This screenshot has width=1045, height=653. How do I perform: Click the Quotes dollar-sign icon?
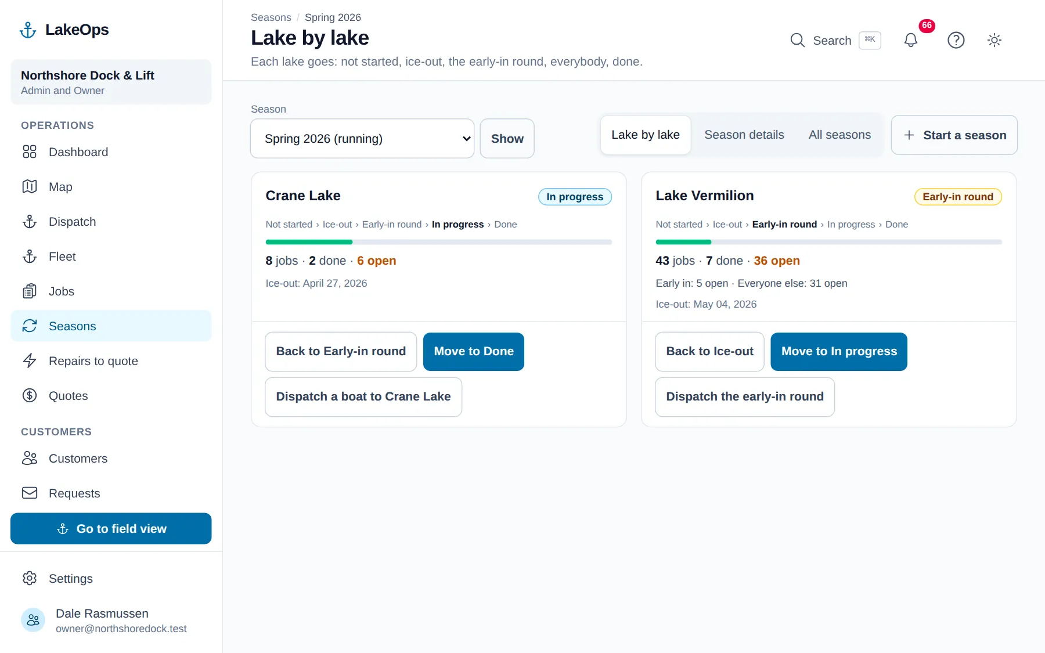[30, 396]
